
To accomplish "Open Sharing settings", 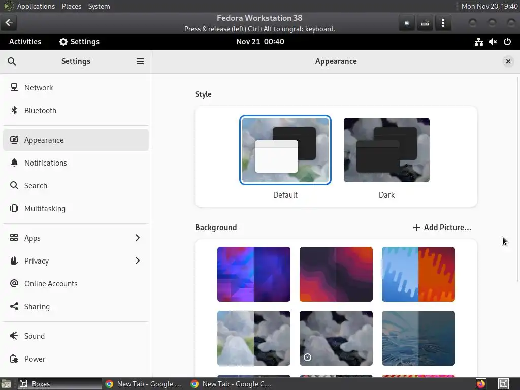I will pos(76,306).
